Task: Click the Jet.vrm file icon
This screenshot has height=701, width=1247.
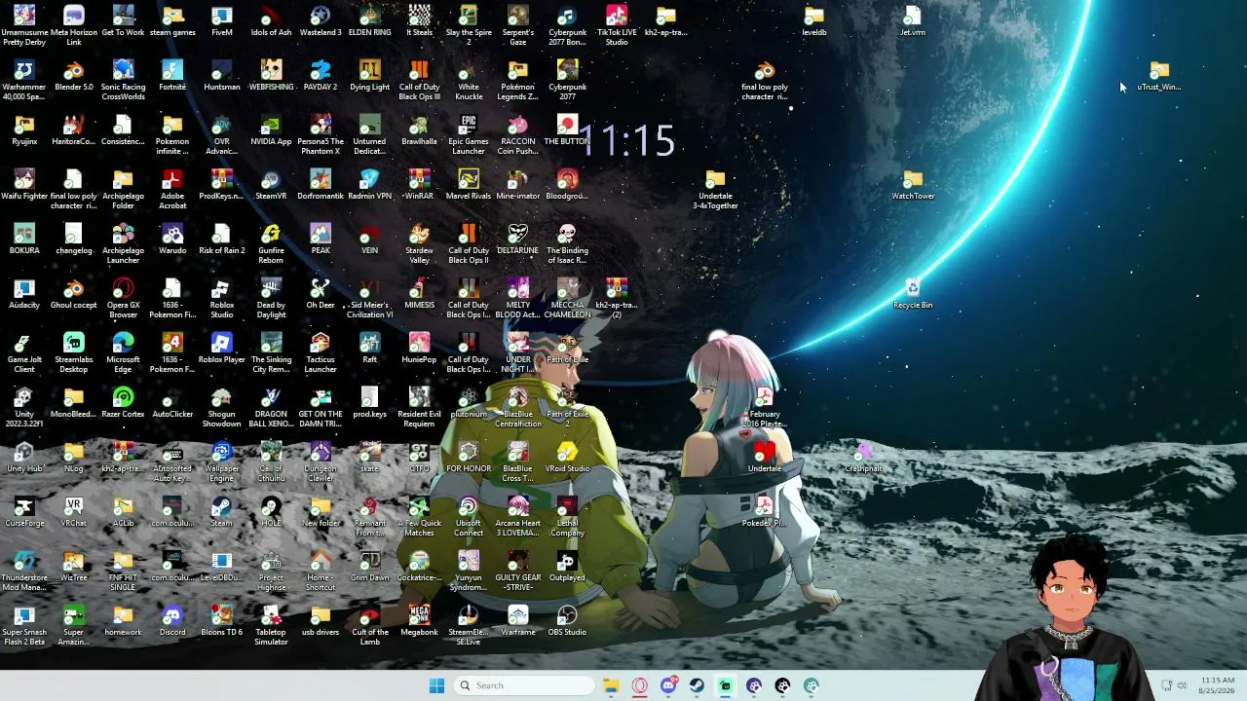Action: 913,21
